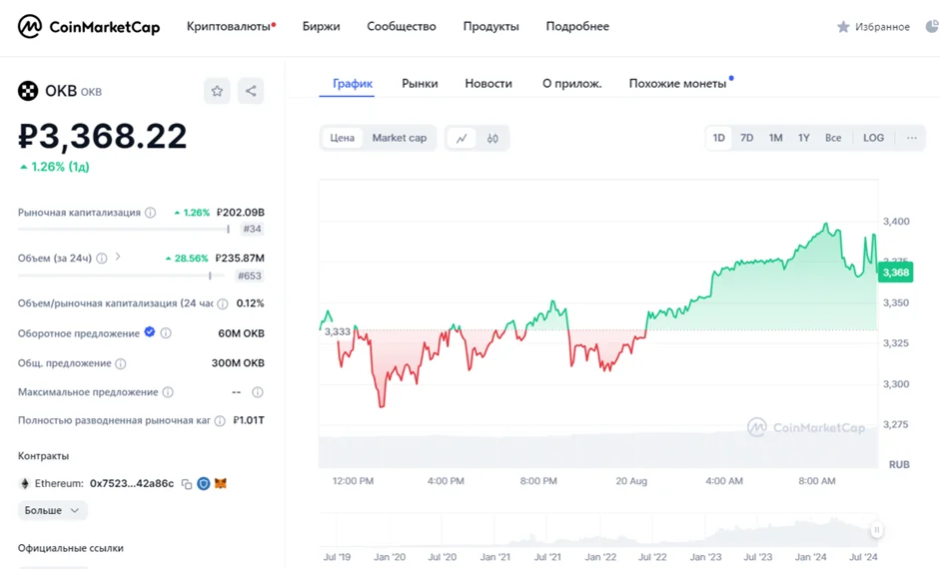Click the Официальные ссылки heading

(71, 548)
